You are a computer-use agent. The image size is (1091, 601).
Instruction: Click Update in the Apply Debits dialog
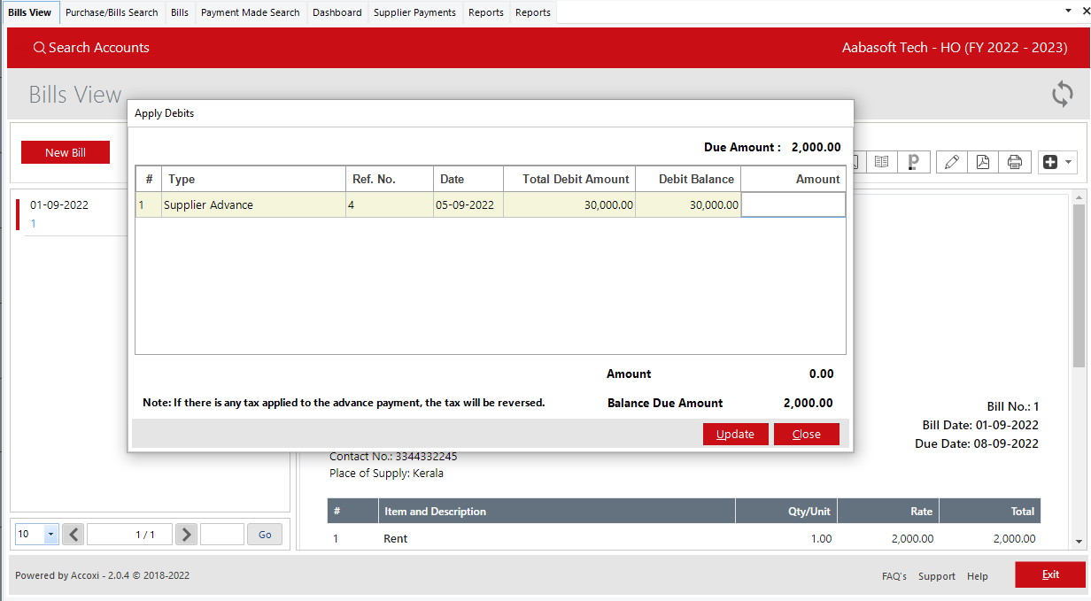pyautogui.click(x=735, y=434)
